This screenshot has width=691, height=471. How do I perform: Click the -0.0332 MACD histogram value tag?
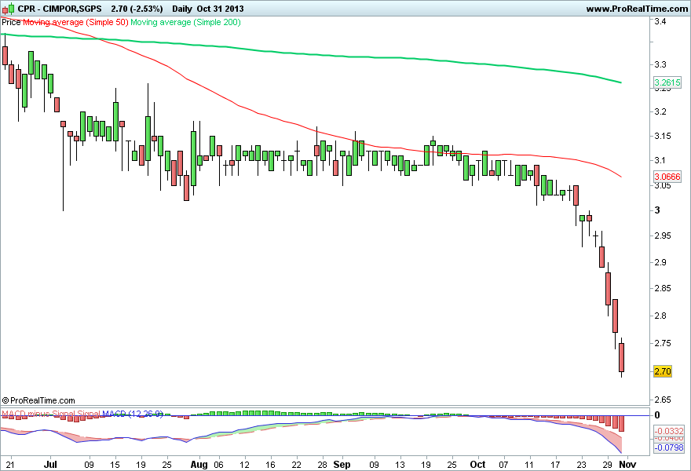tap(669, 431)
